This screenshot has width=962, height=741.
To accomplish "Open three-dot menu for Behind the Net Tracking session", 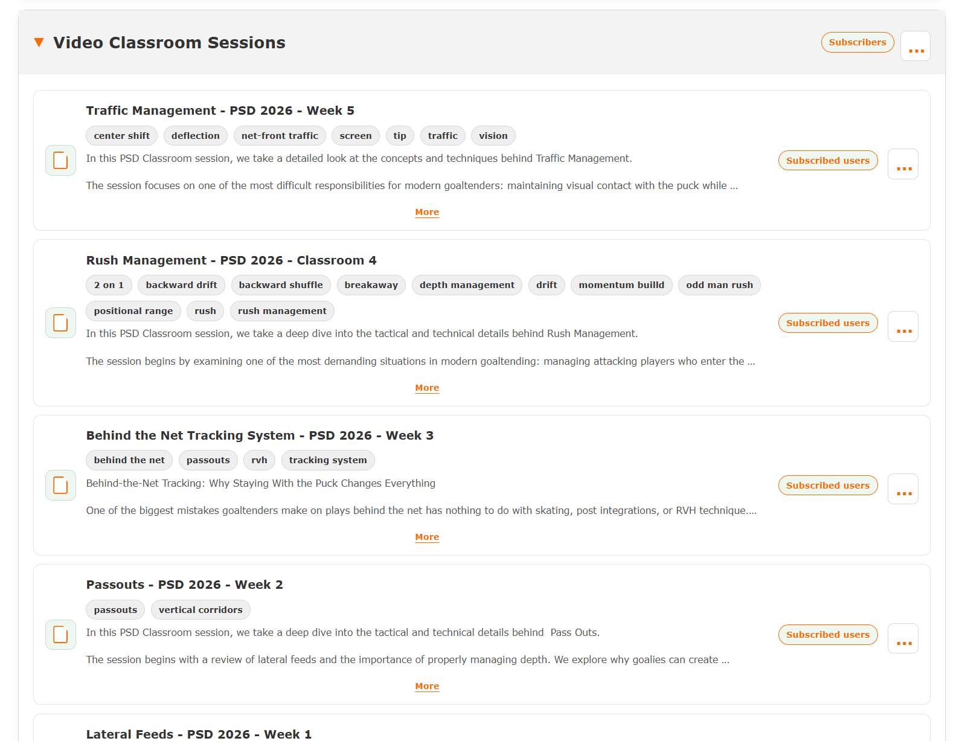I will coord(903,489).
